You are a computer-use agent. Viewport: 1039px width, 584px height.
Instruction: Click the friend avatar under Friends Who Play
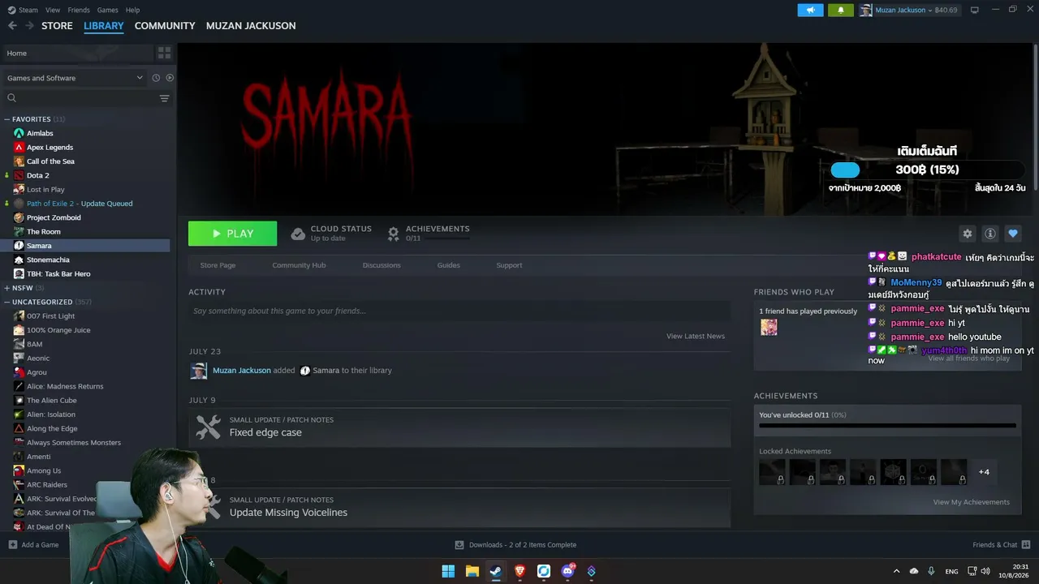tap(769, 327)
